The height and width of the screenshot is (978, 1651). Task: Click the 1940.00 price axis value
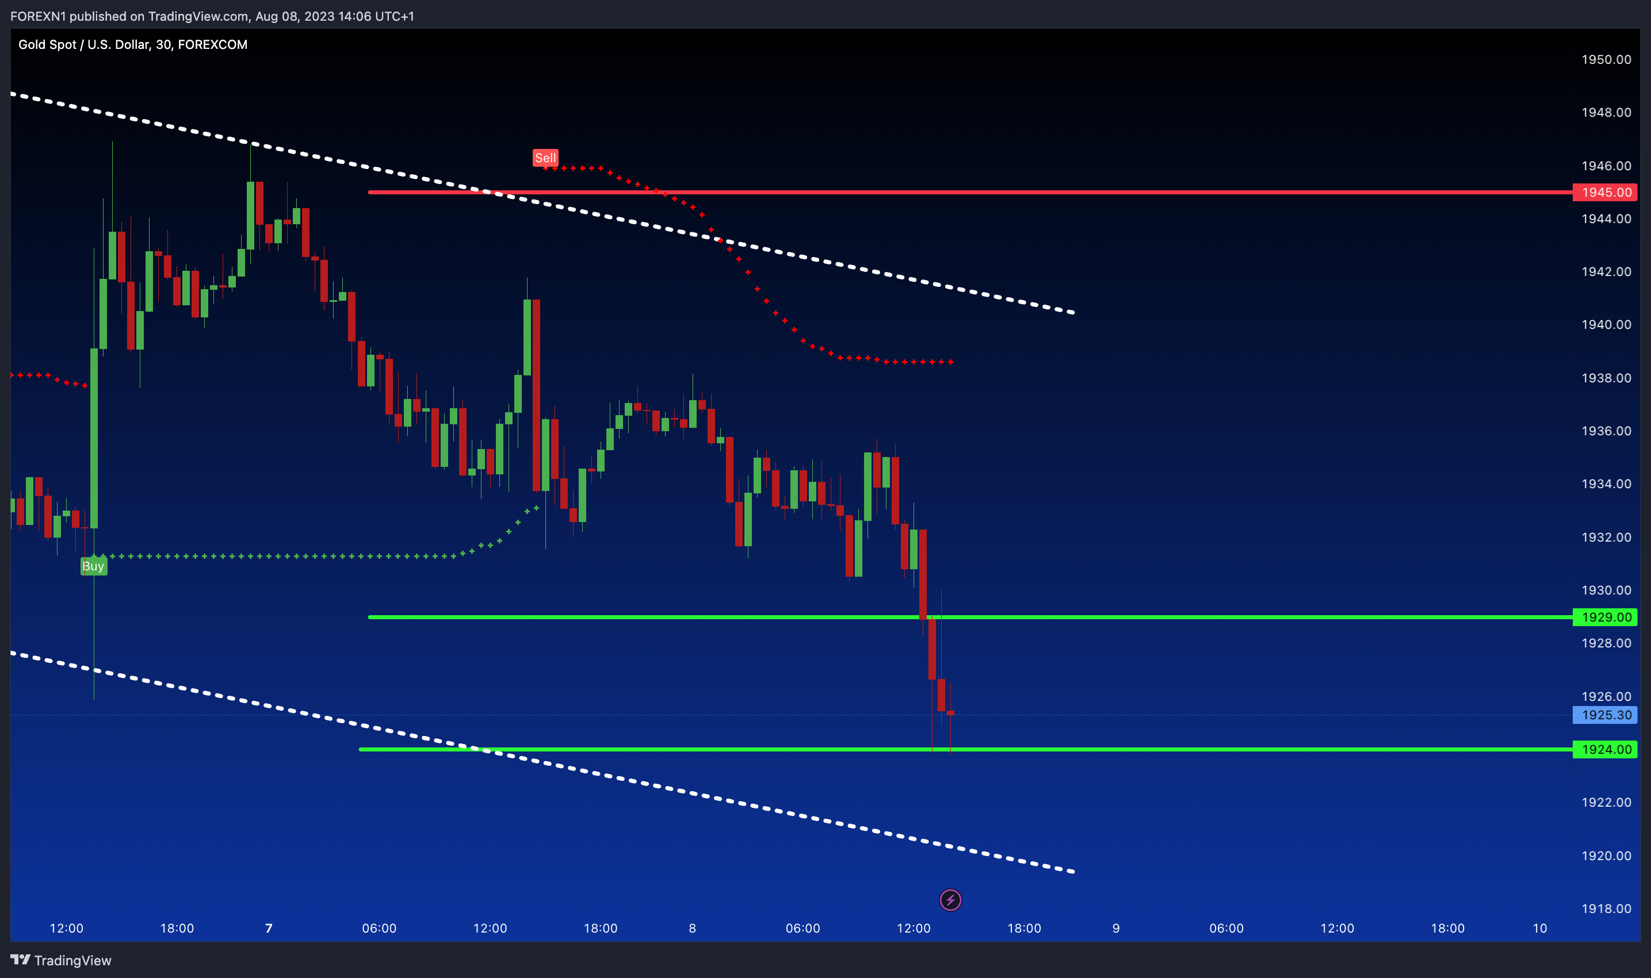coord(1606,324)
